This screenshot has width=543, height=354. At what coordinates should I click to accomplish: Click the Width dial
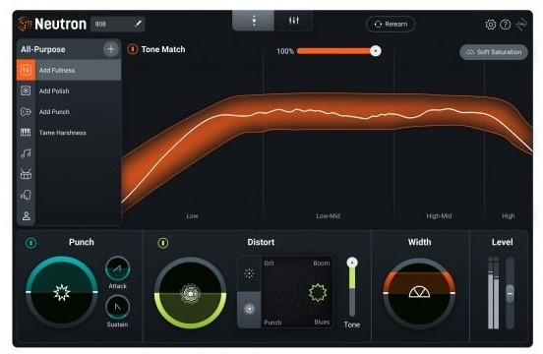click(419, 293)
